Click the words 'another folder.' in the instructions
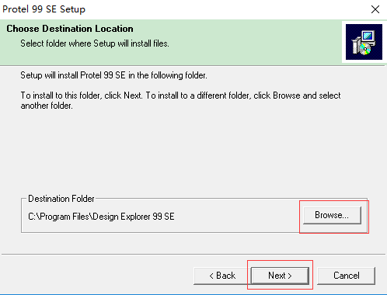 click(x=47, y=106)
